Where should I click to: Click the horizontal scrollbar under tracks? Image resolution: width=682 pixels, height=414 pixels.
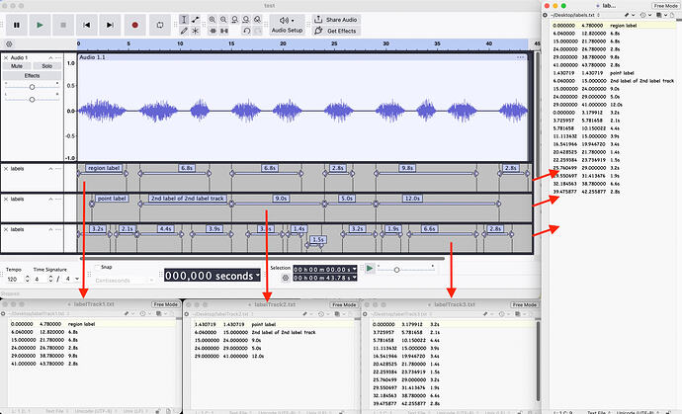(262, 258)
